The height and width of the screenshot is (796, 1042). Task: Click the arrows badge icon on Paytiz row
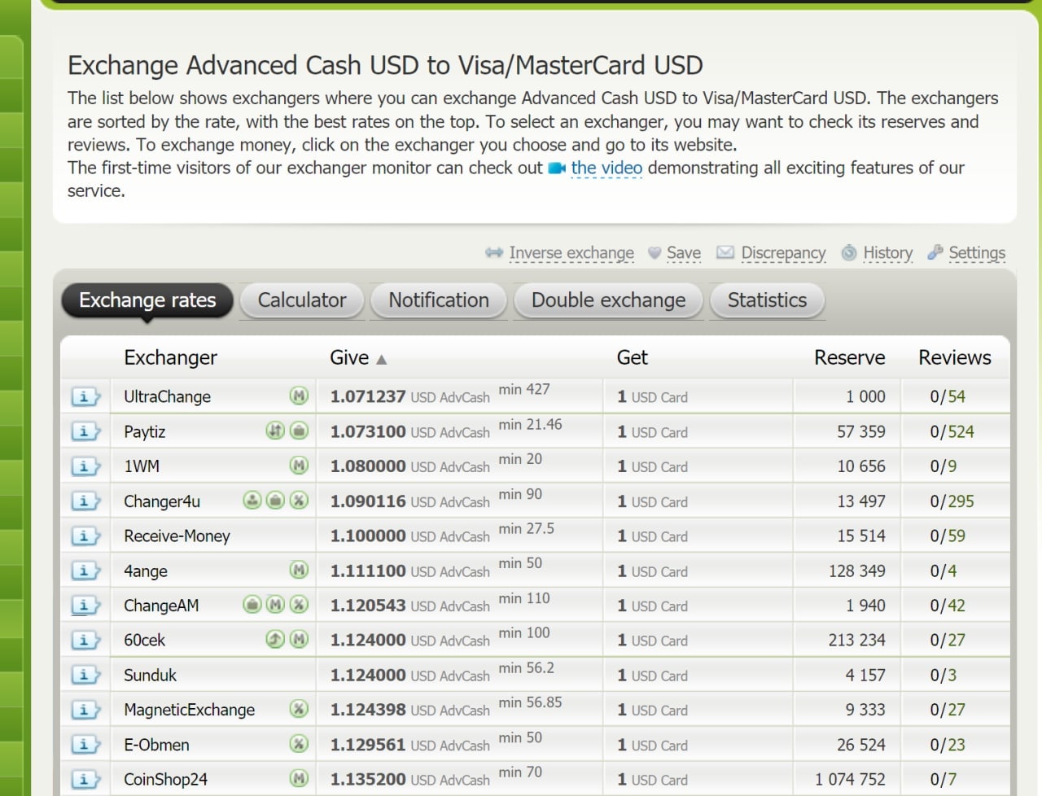275,431
